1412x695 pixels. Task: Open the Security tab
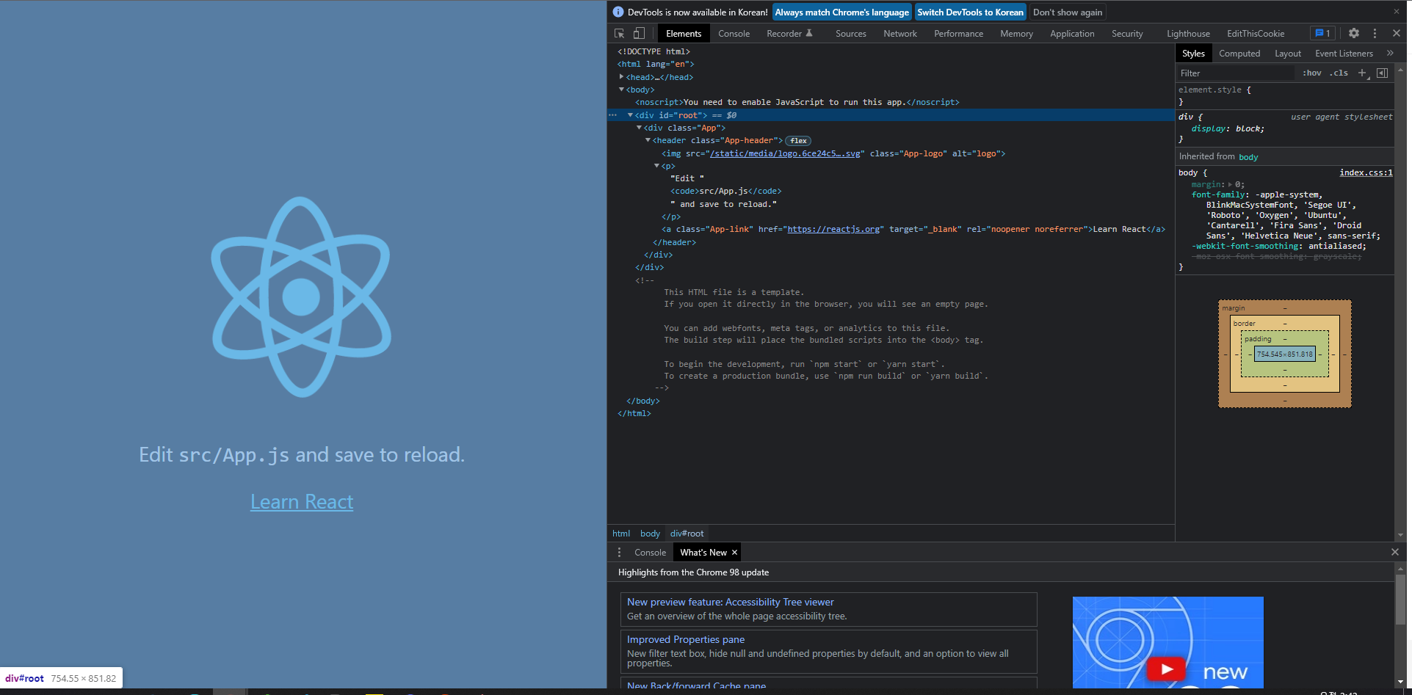pyautogui.click(x=1127, y=34)
